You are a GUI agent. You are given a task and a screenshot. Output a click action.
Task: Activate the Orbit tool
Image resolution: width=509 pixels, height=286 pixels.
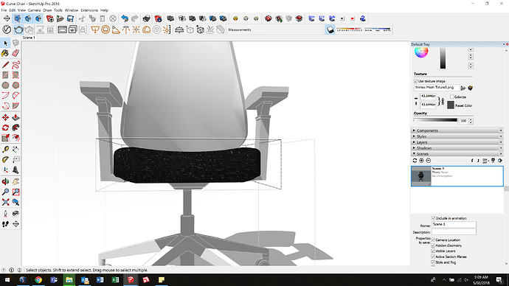(5, 181)
